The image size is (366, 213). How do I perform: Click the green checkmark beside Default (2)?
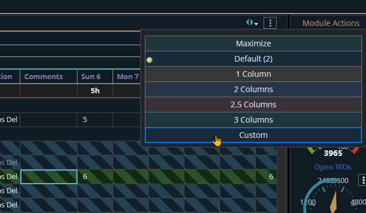pyautogui.click(x=149, y=60)
